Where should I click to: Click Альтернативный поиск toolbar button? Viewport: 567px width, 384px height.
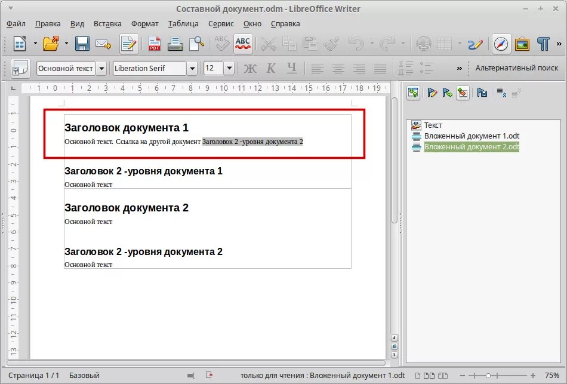pyautogui.click(x=517, y=67)
